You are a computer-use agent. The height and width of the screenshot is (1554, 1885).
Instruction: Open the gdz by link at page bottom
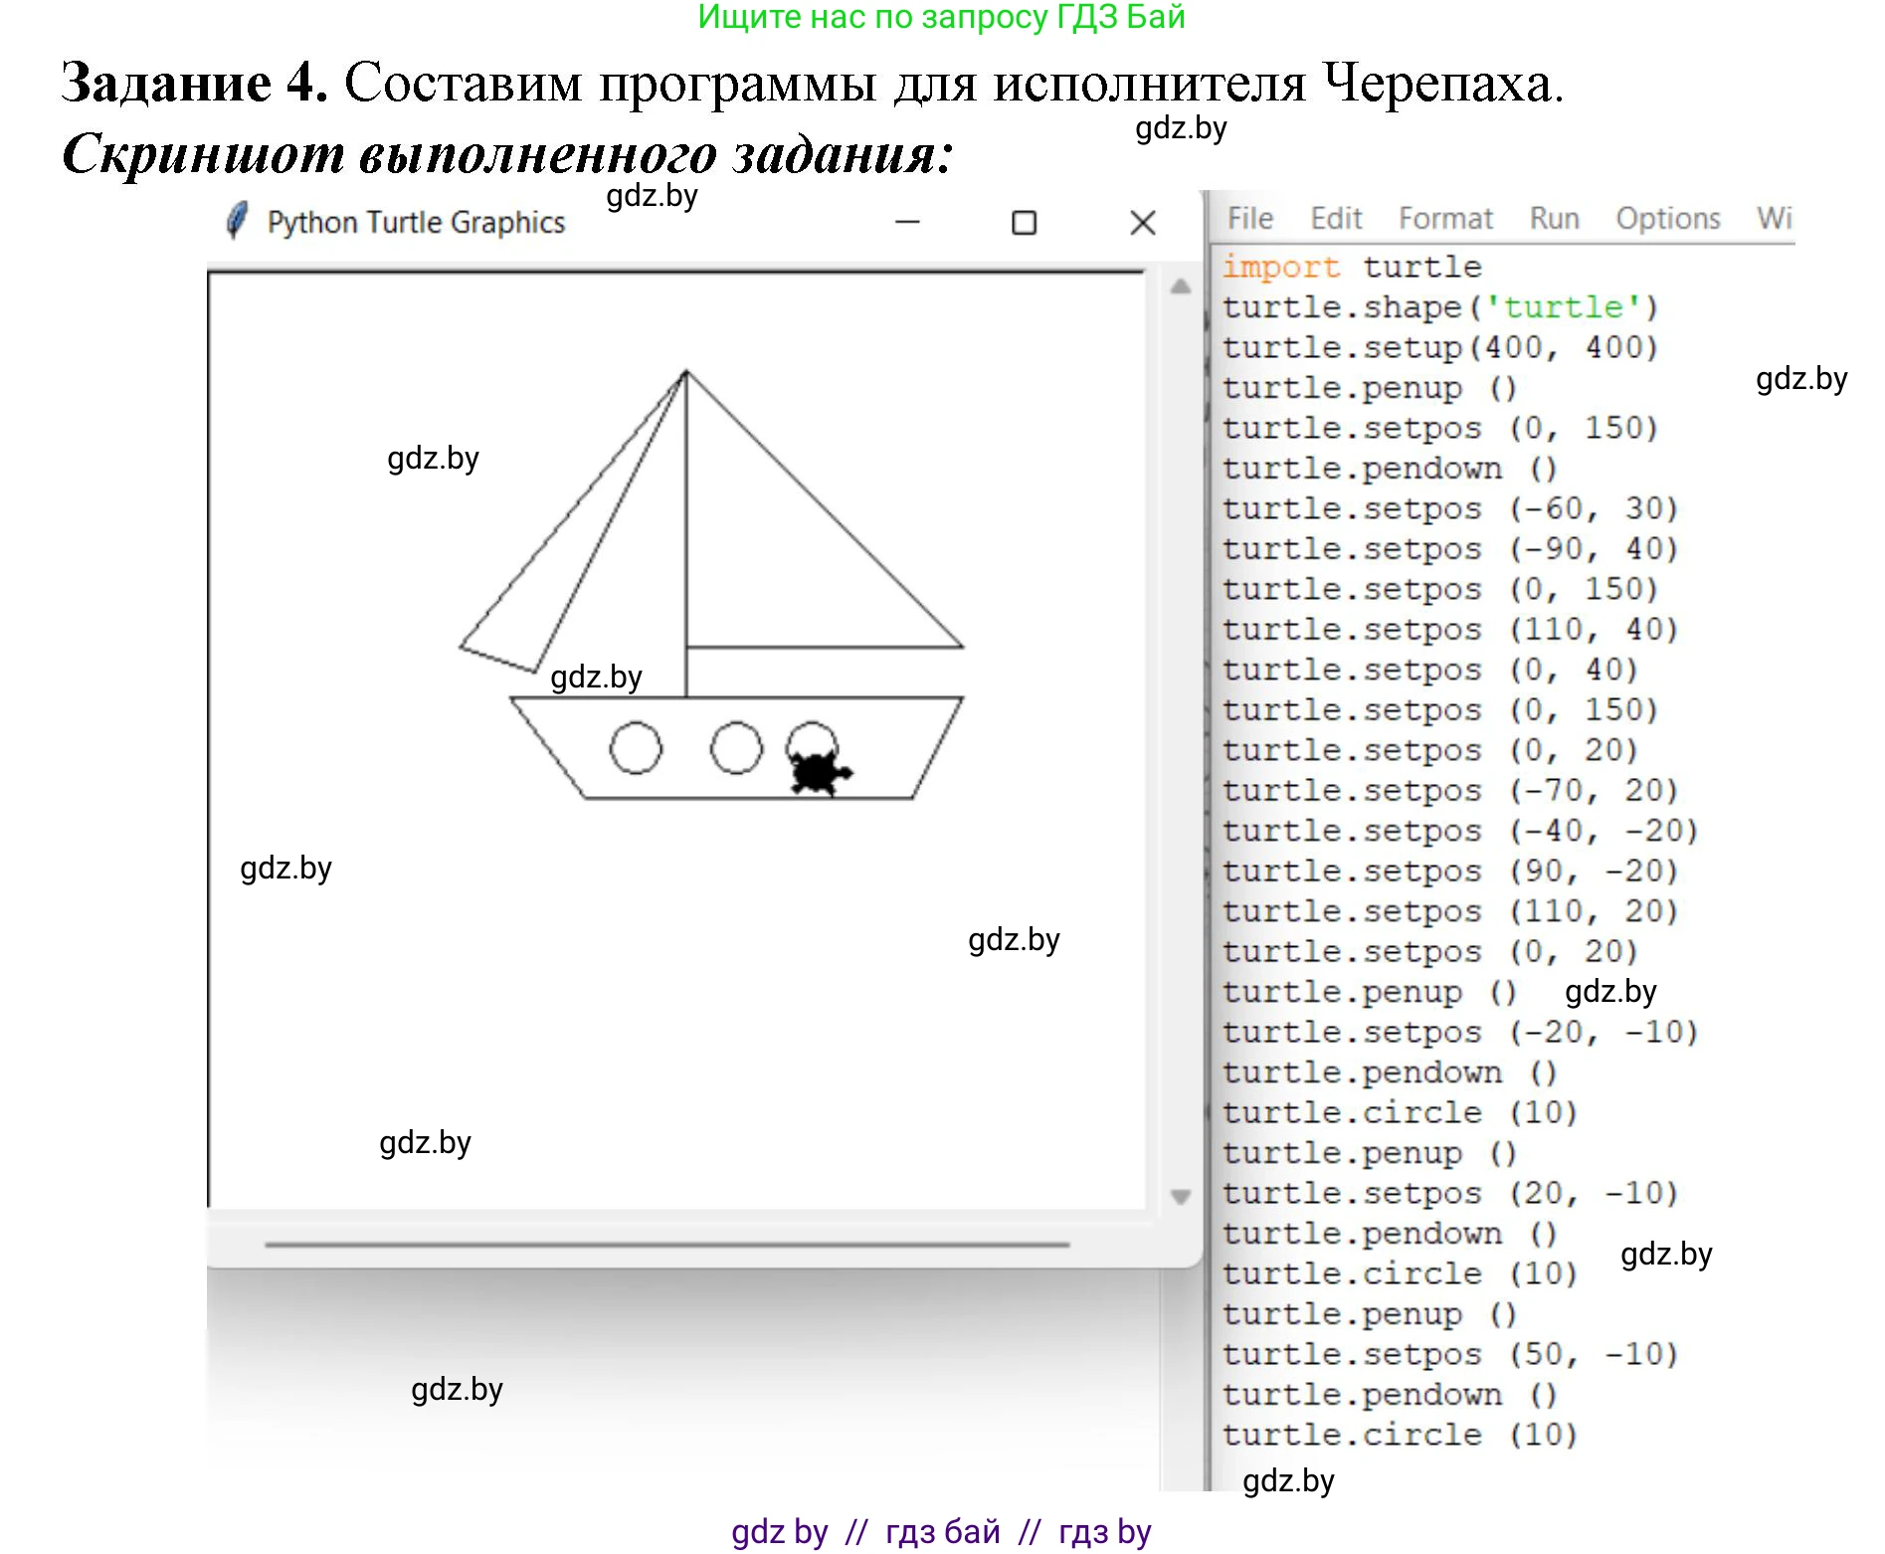781,1530
